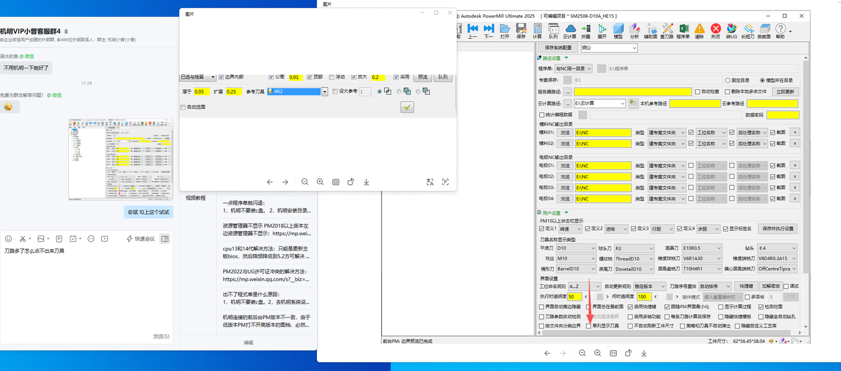
Task: Click the scissors screenshot icon in chat toolbar
Action: coord(23,239)
